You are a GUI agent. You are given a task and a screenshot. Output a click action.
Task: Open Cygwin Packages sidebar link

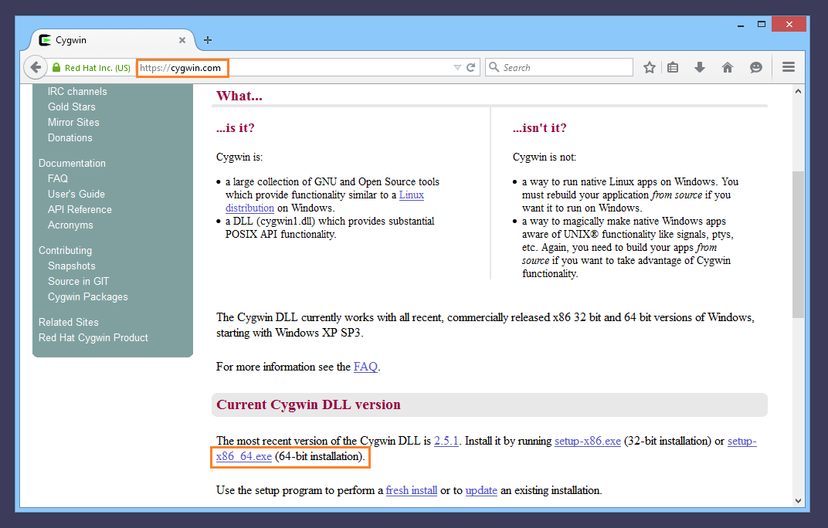pos(87,296)
